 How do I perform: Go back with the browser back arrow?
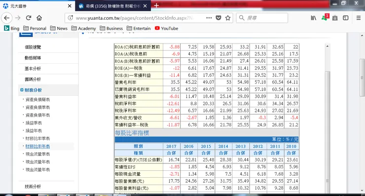pos(7,18)
